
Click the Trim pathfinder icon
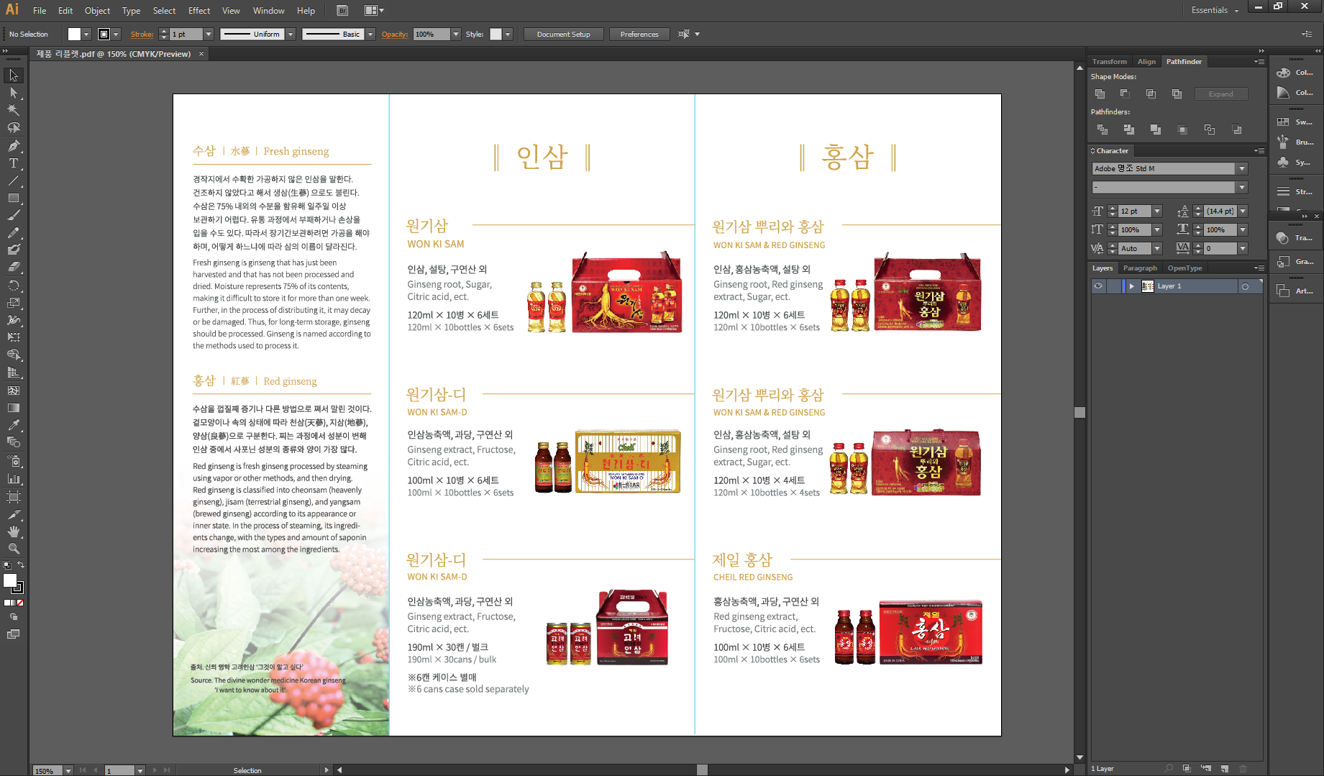pyautogui.click(x=1129, y=129)
